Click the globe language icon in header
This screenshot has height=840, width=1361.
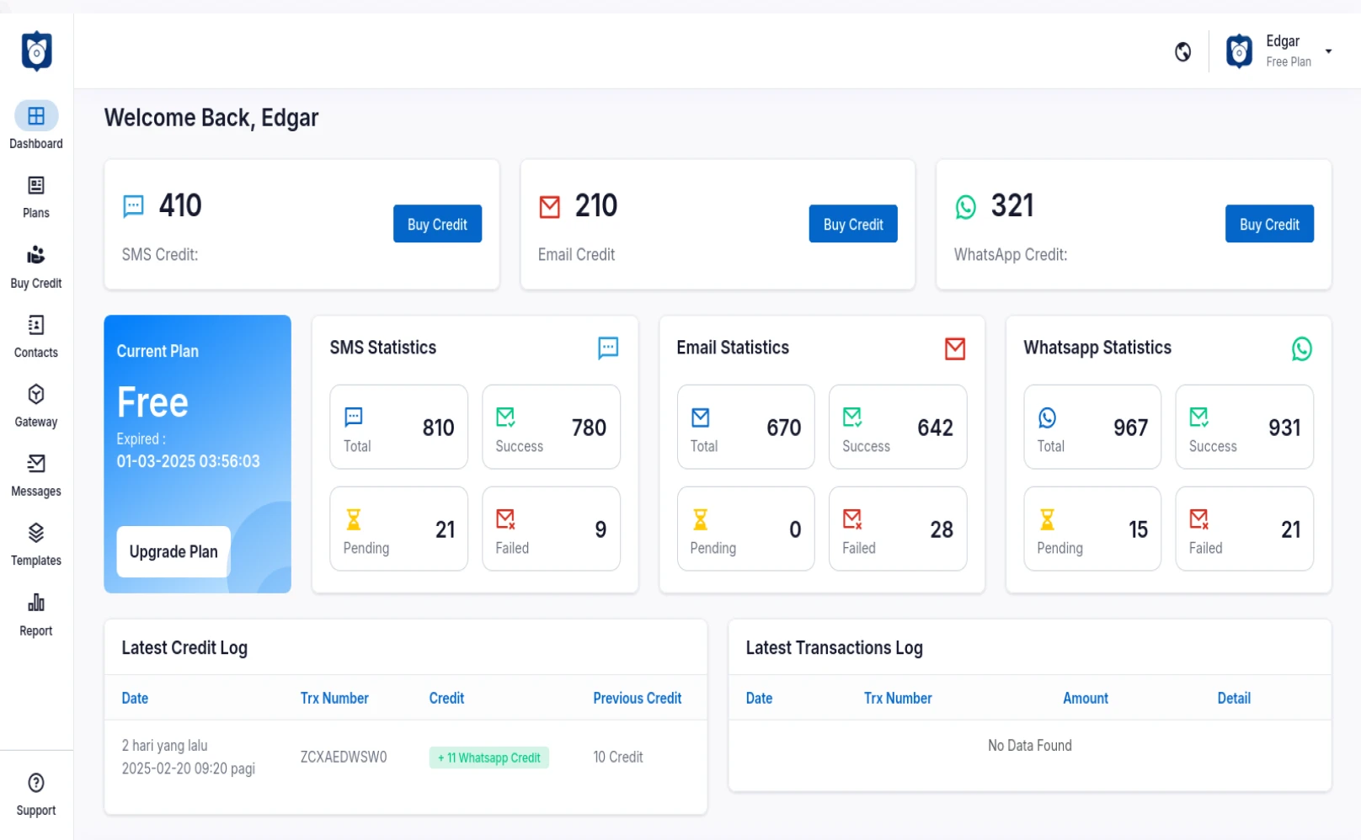click(x=1182, y=52)
